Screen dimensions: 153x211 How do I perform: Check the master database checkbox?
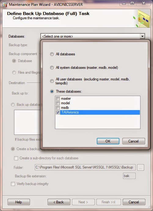tap(58, 99)
